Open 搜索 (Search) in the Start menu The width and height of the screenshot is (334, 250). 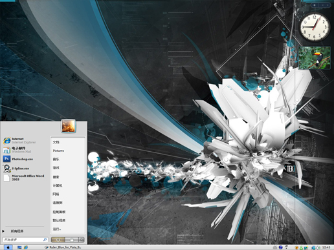[56, 177]
